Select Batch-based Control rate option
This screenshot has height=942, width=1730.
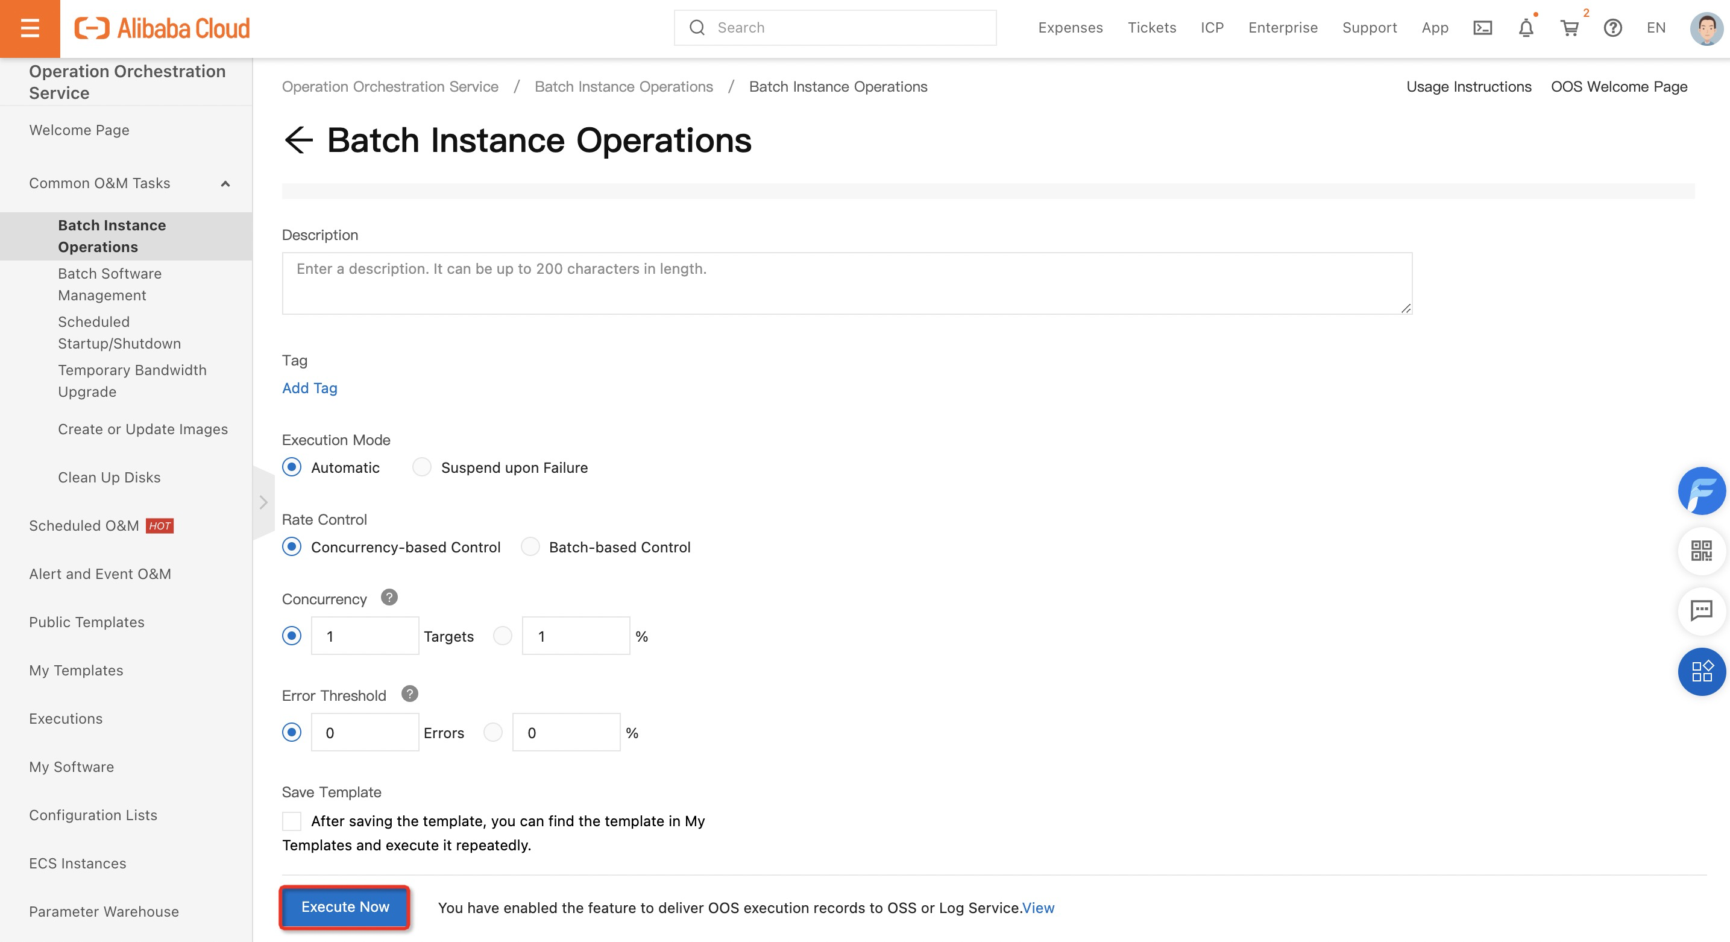(530, 547)
